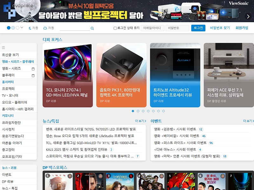This screenshot has height=190, width=254.
Task: Advance the top banner with right arrow
Action: (x=248, y=16)
